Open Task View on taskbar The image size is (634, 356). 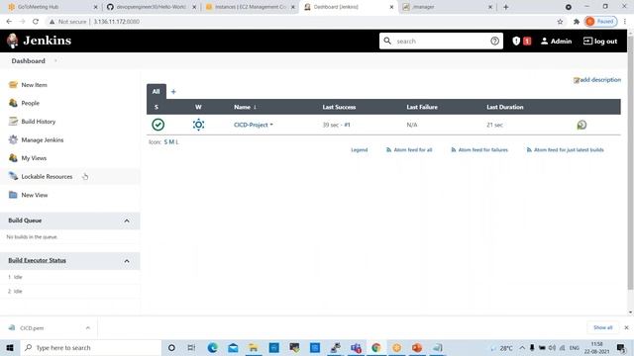point(191,347)
